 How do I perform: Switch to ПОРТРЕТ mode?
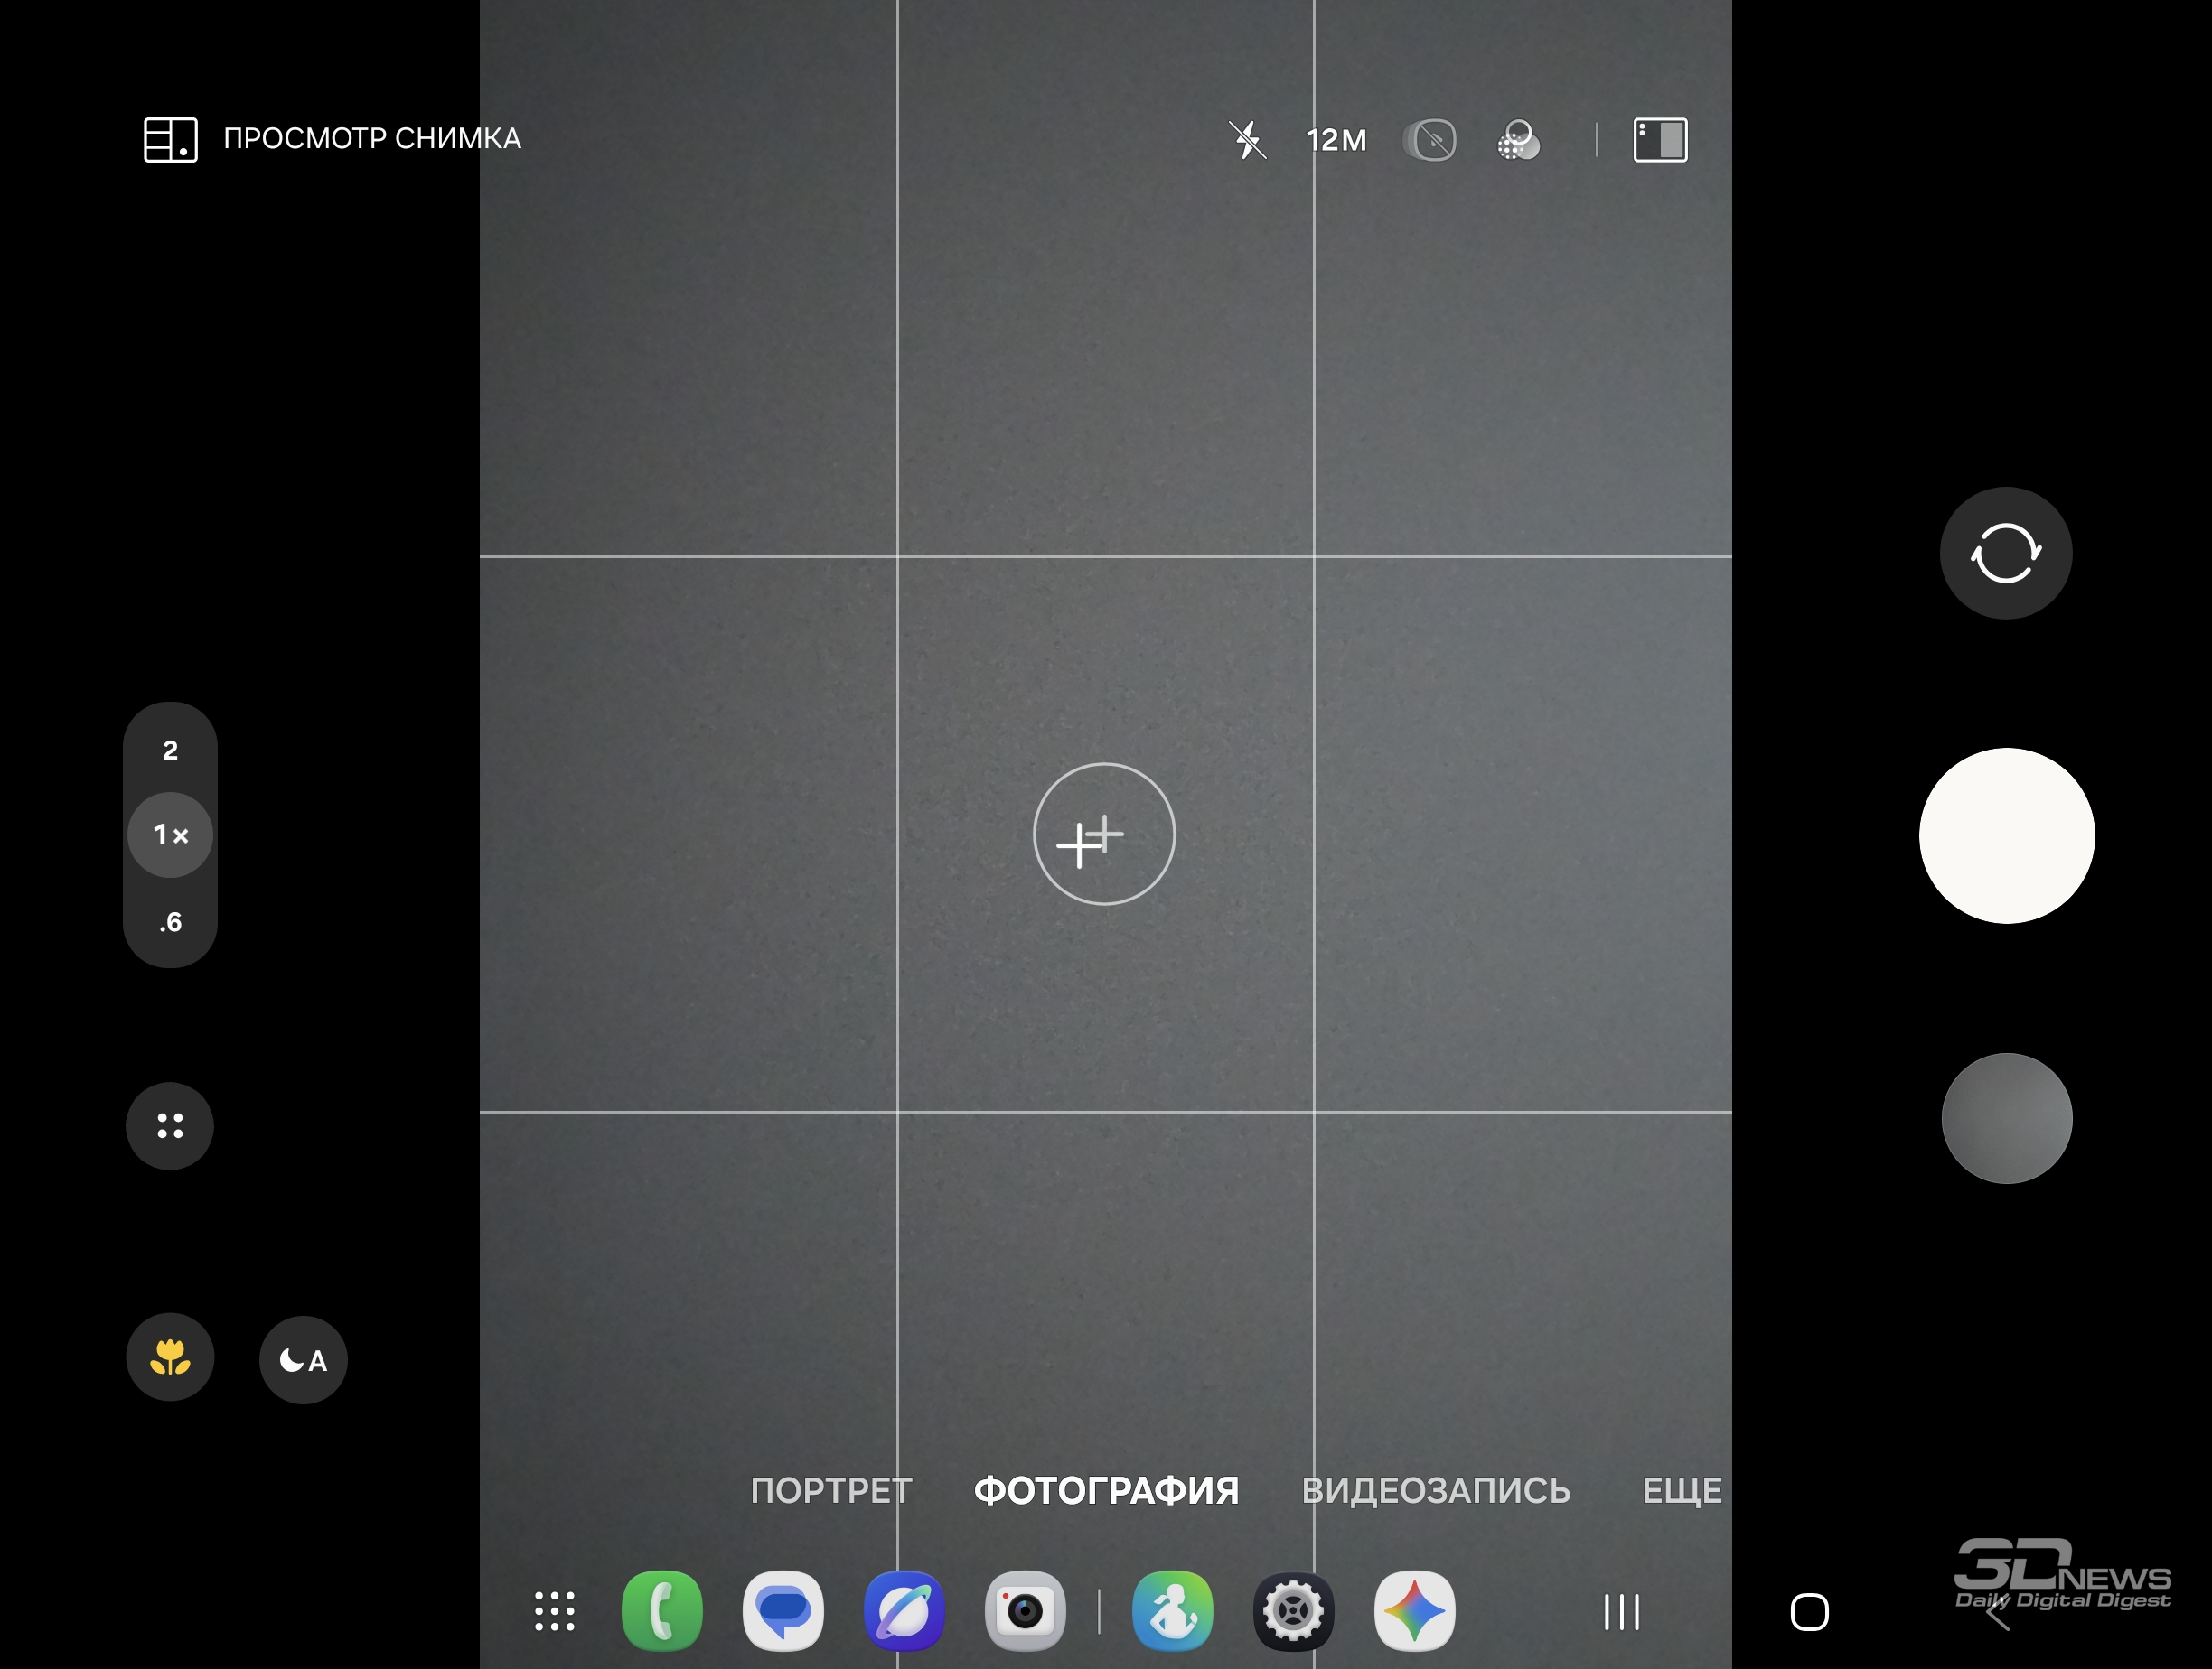[x=831, y=1490]
